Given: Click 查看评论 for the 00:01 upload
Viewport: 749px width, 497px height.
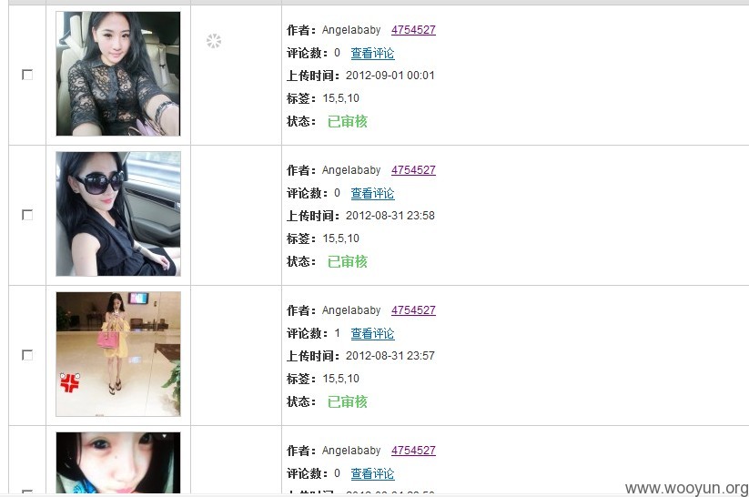Looking at the screenshot, I should coord(372,53).
